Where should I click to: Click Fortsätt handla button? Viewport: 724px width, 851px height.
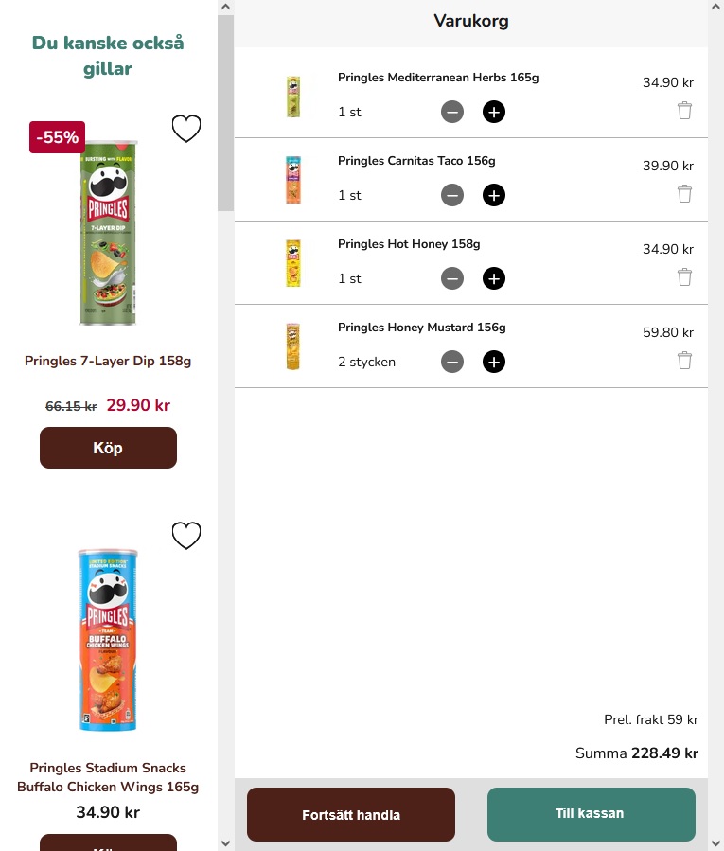tap(350, 815)
